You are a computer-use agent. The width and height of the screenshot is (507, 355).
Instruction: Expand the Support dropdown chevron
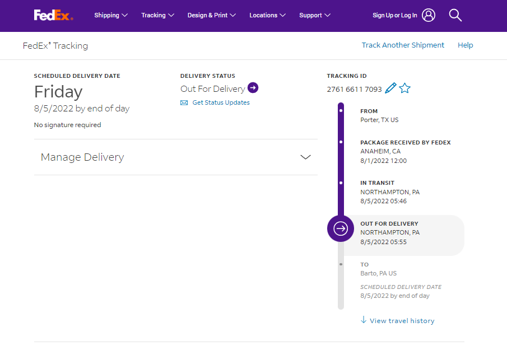(327, 15)
